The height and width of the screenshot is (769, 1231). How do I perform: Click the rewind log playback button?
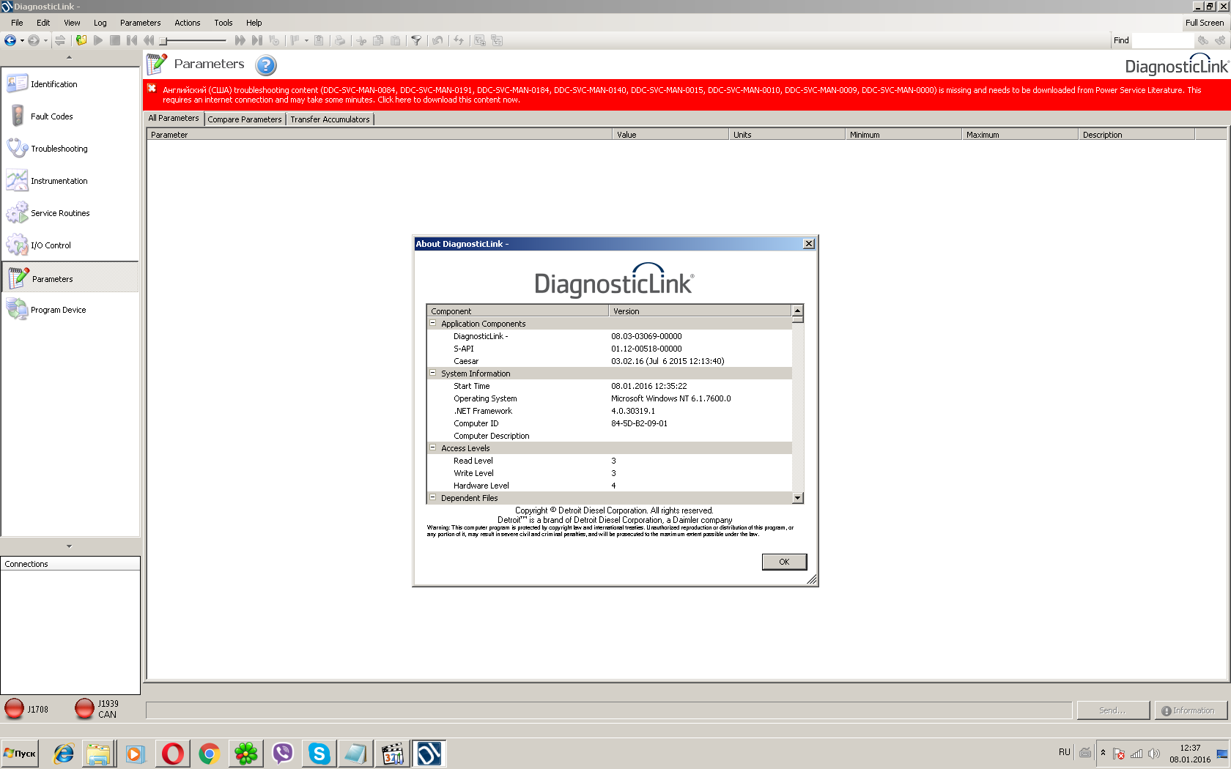(x=149, y=41)
